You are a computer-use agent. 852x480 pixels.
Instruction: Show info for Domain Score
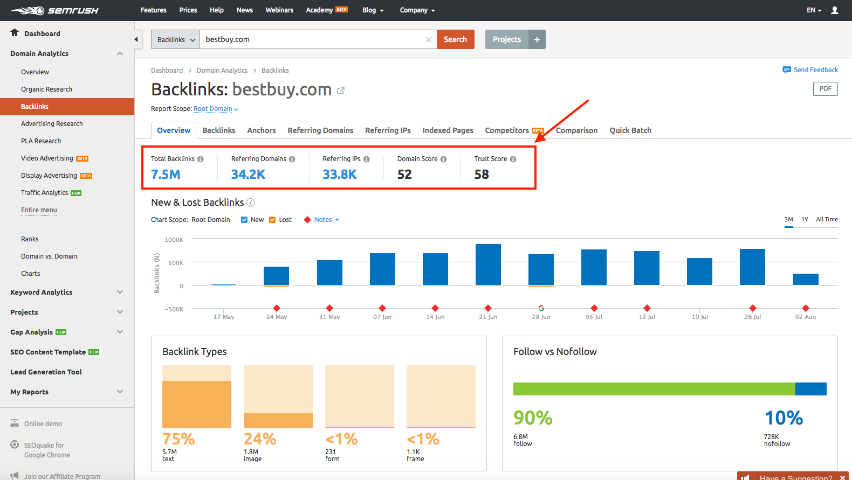pyautogui.click(x=444, y=159)
